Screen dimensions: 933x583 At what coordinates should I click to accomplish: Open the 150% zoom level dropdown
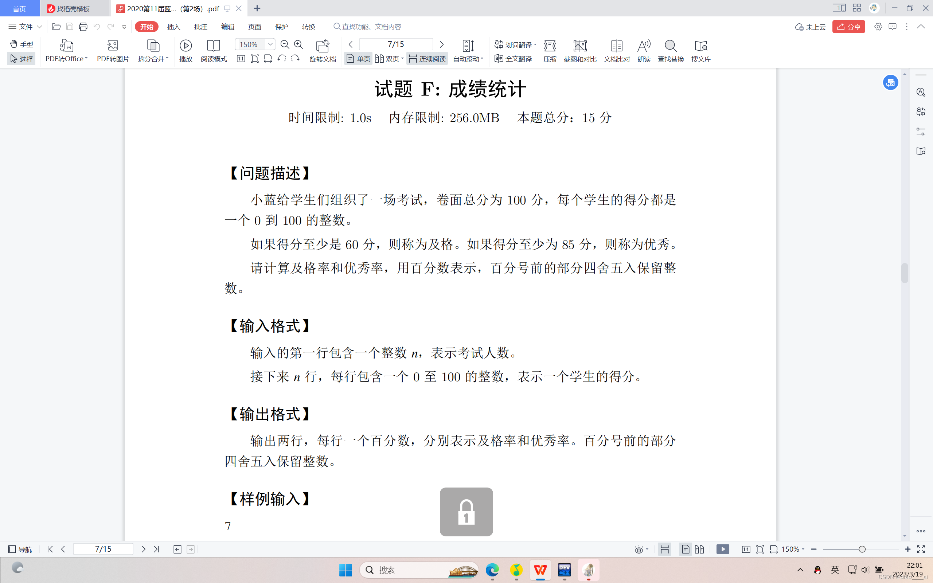[270, 44]
